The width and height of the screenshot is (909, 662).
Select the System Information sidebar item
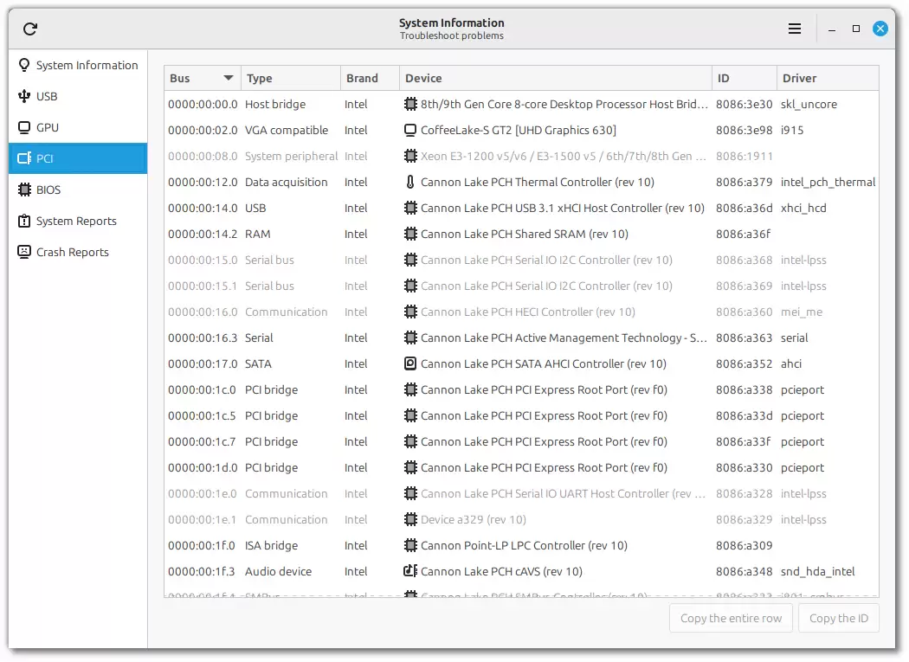(87, 66)
